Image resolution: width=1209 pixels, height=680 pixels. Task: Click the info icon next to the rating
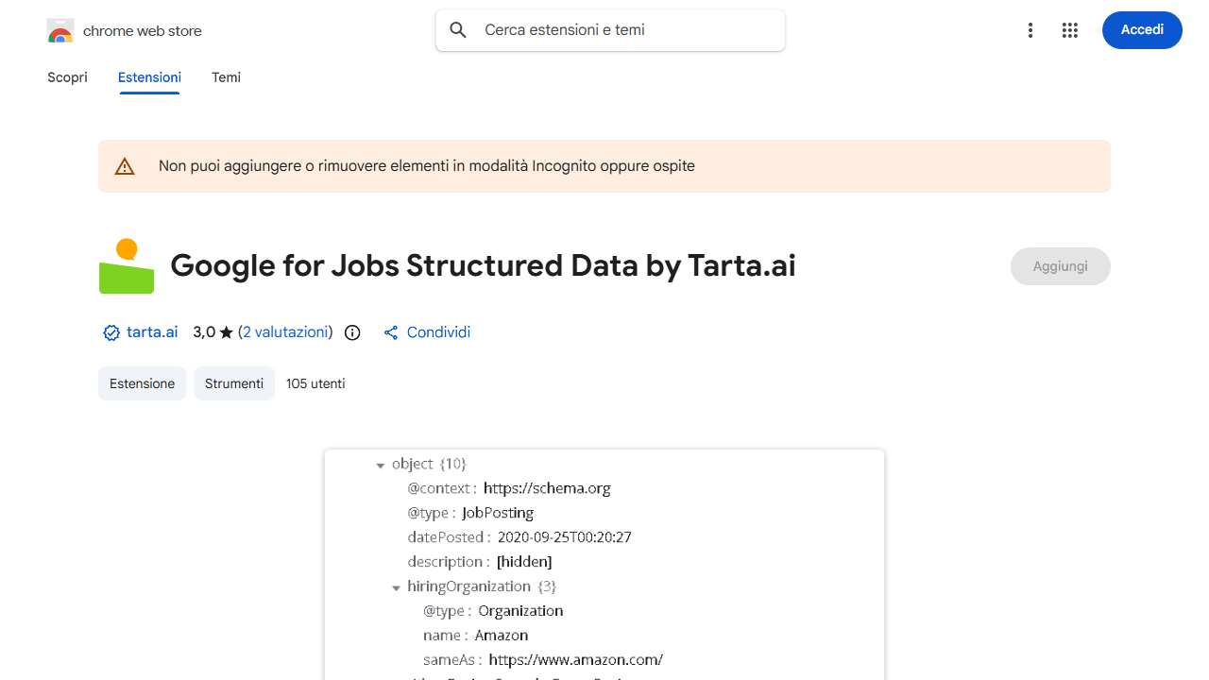point(351,332)
